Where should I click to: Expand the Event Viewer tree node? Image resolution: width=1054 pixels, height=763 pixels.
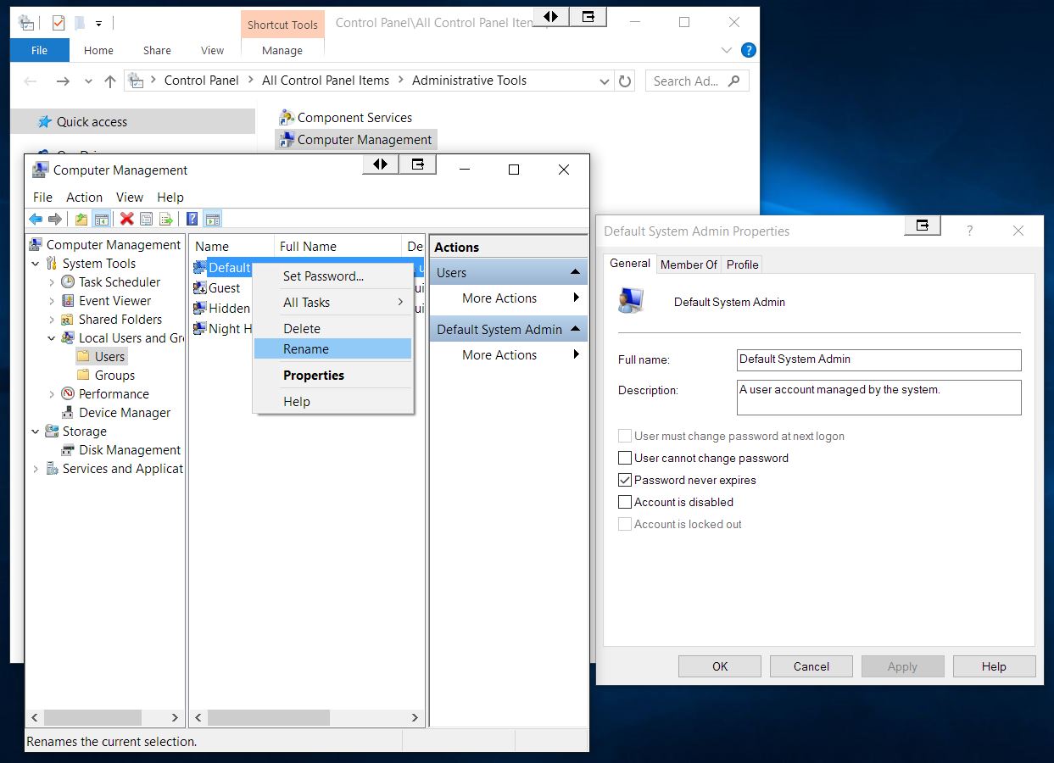tap(52, 301)
